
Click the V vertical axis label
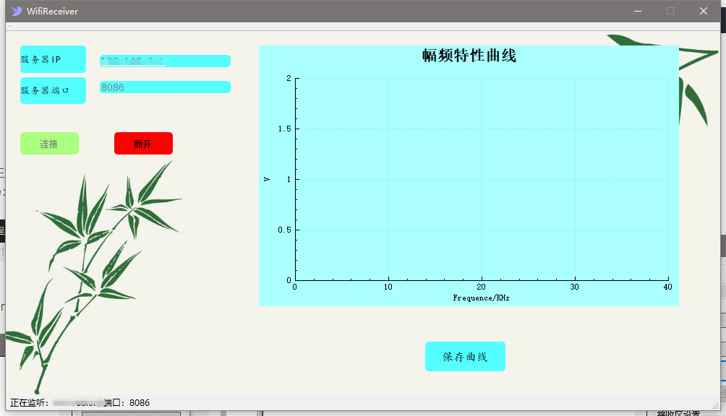pos(267,178)
